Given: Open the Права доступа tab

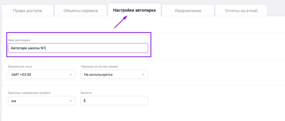Looking at the screenshot, I should tap(27, 11).
